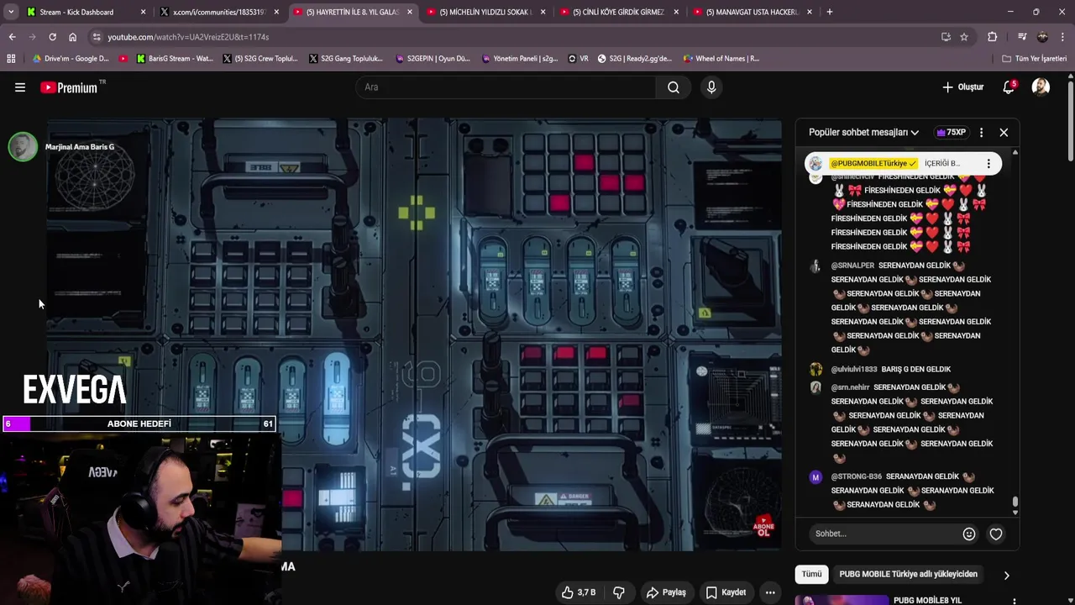The height and width of the screenshot is (605, 1075).
Task: Dislike the video thumbs-down
Action: point(619,592)
